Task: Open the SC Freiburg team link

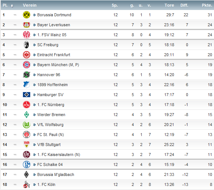Action: point(48,45)
